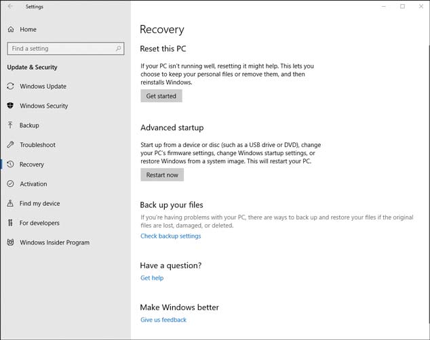Click the For developers tools icon
The image size is (430, 340).
tap(10, 223)
